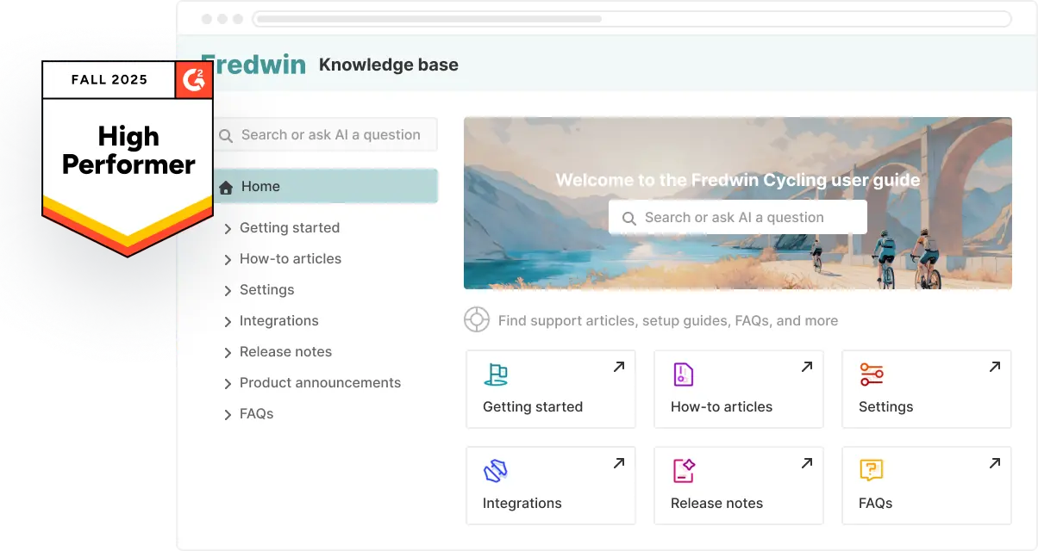The height and width of the screenshot is (551, 1038).
Task: Select Home in the sidebar navigation
Action: tap(259, 186)
